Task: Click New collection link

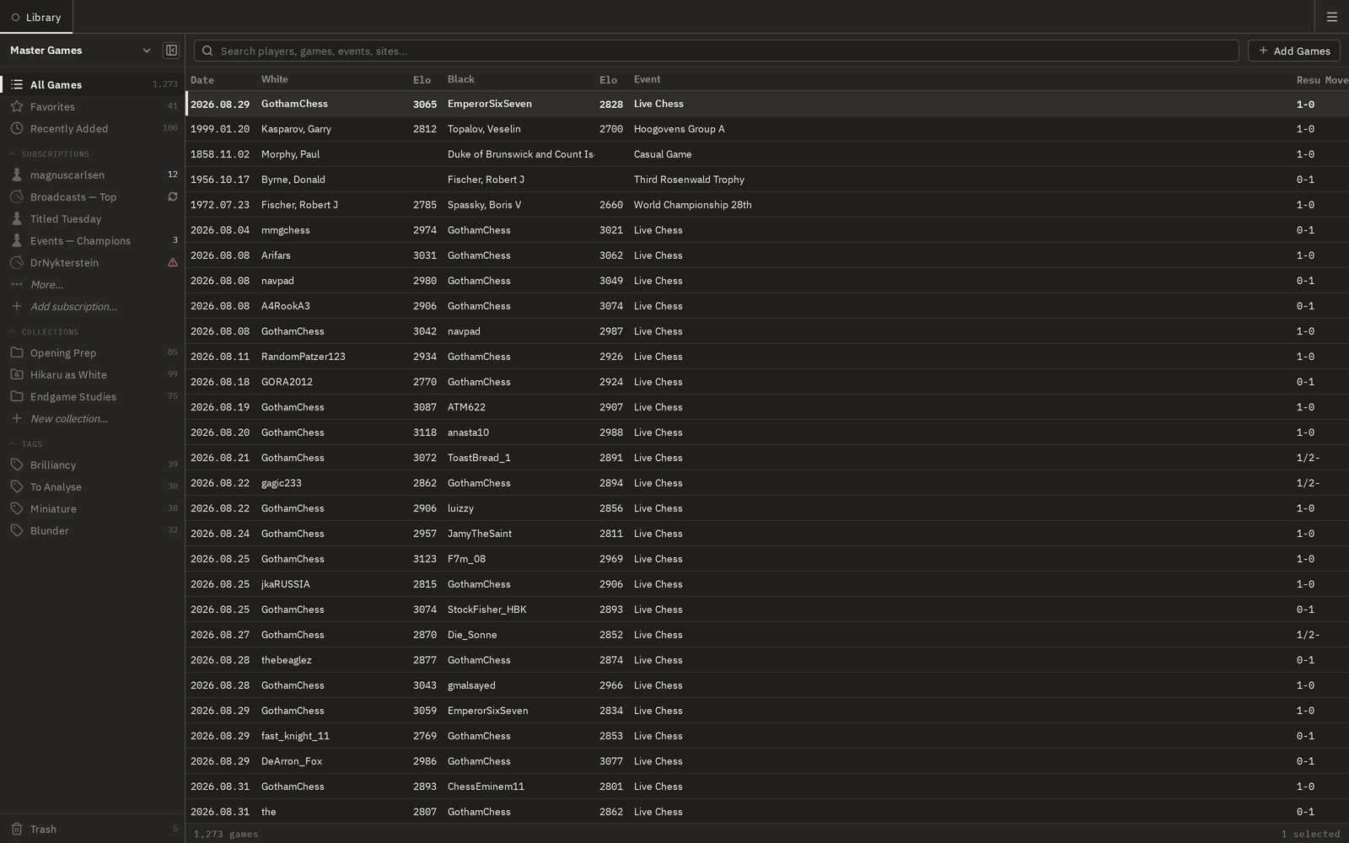Action: (x=69, y=418)
